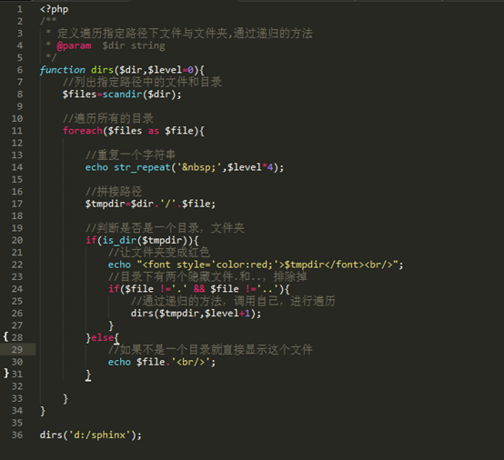Click the open-brace bracket marker beside line 28

point(5,337)
